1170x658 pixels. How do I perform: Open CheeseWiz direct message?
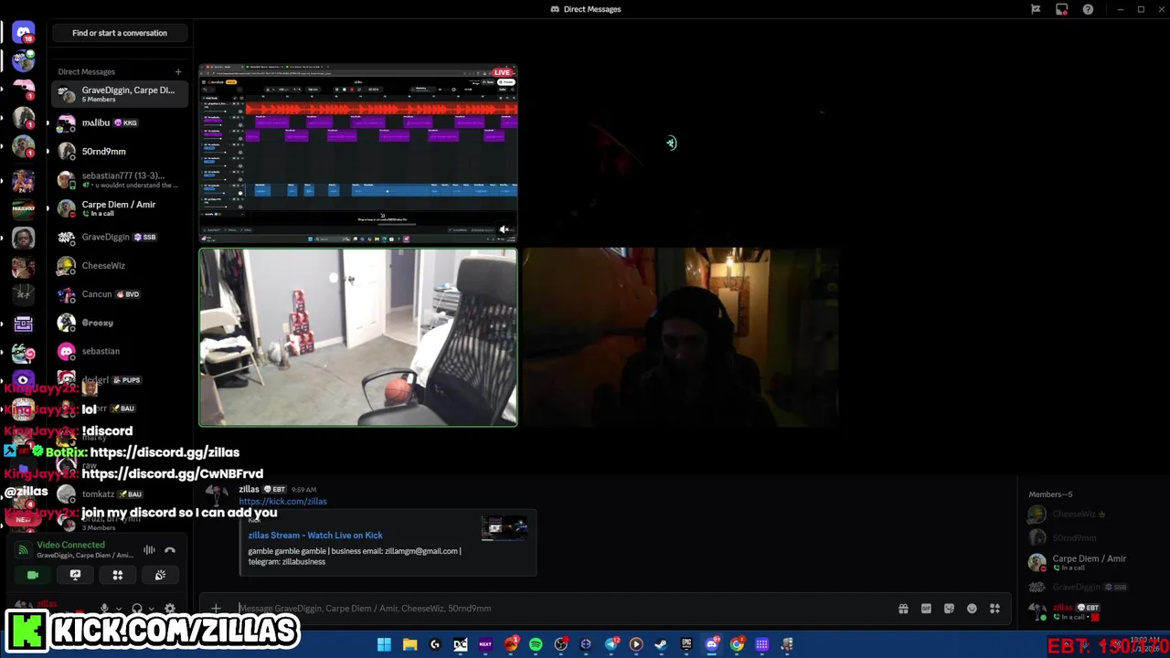(120, 265)
